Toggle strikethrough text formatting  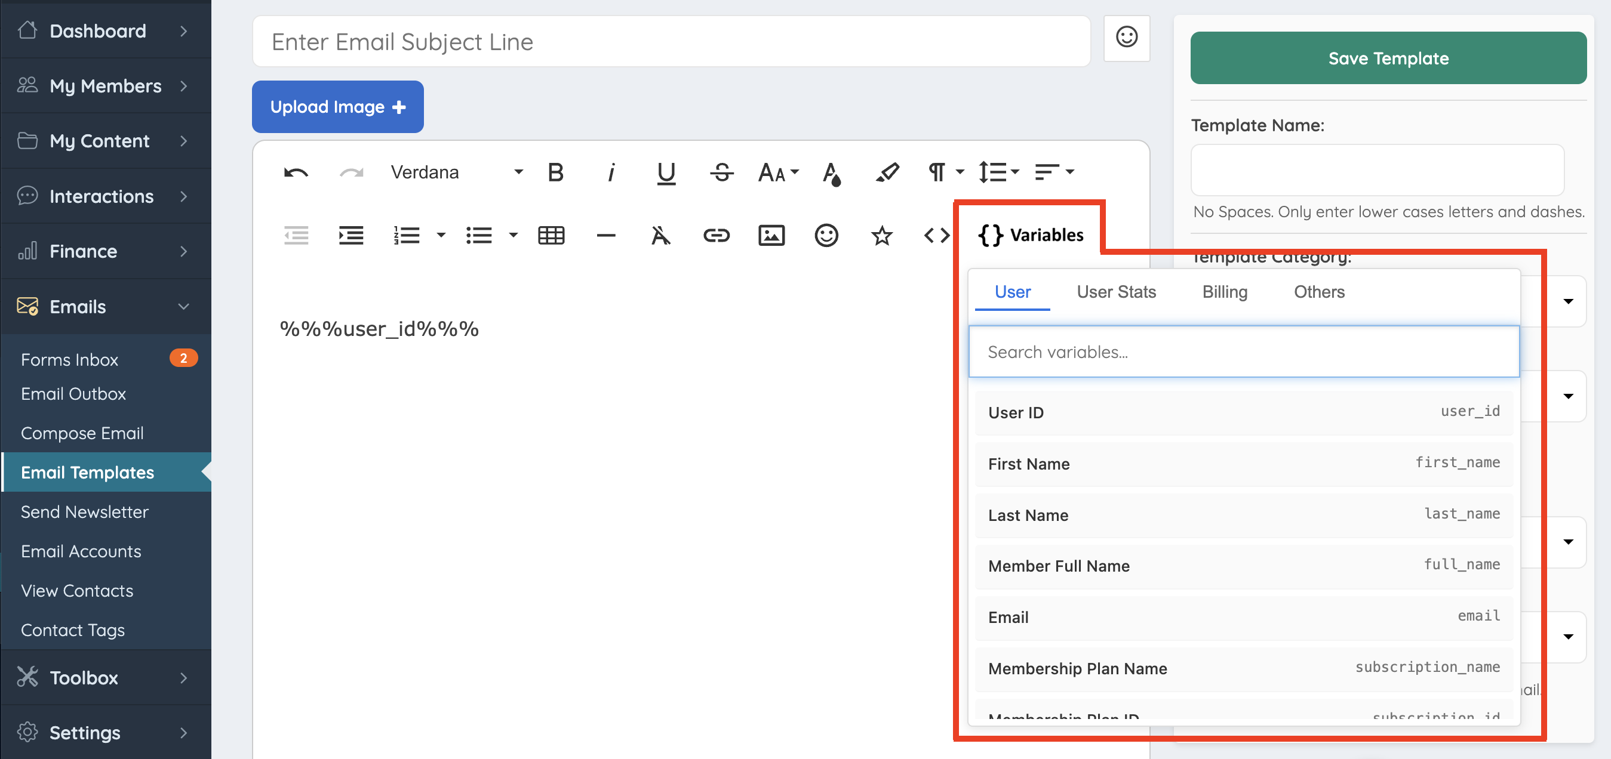point(722,172)
